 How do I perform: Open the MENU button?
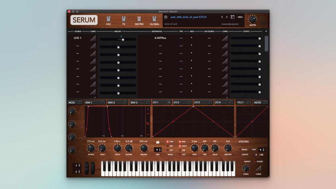(x=240, y=17)
